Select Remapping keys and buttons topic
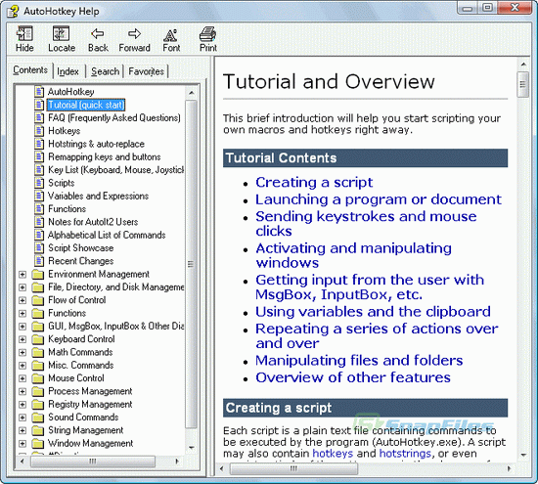Image resolution: width=538 pixels, height=484 pixels. coord(105,157)
